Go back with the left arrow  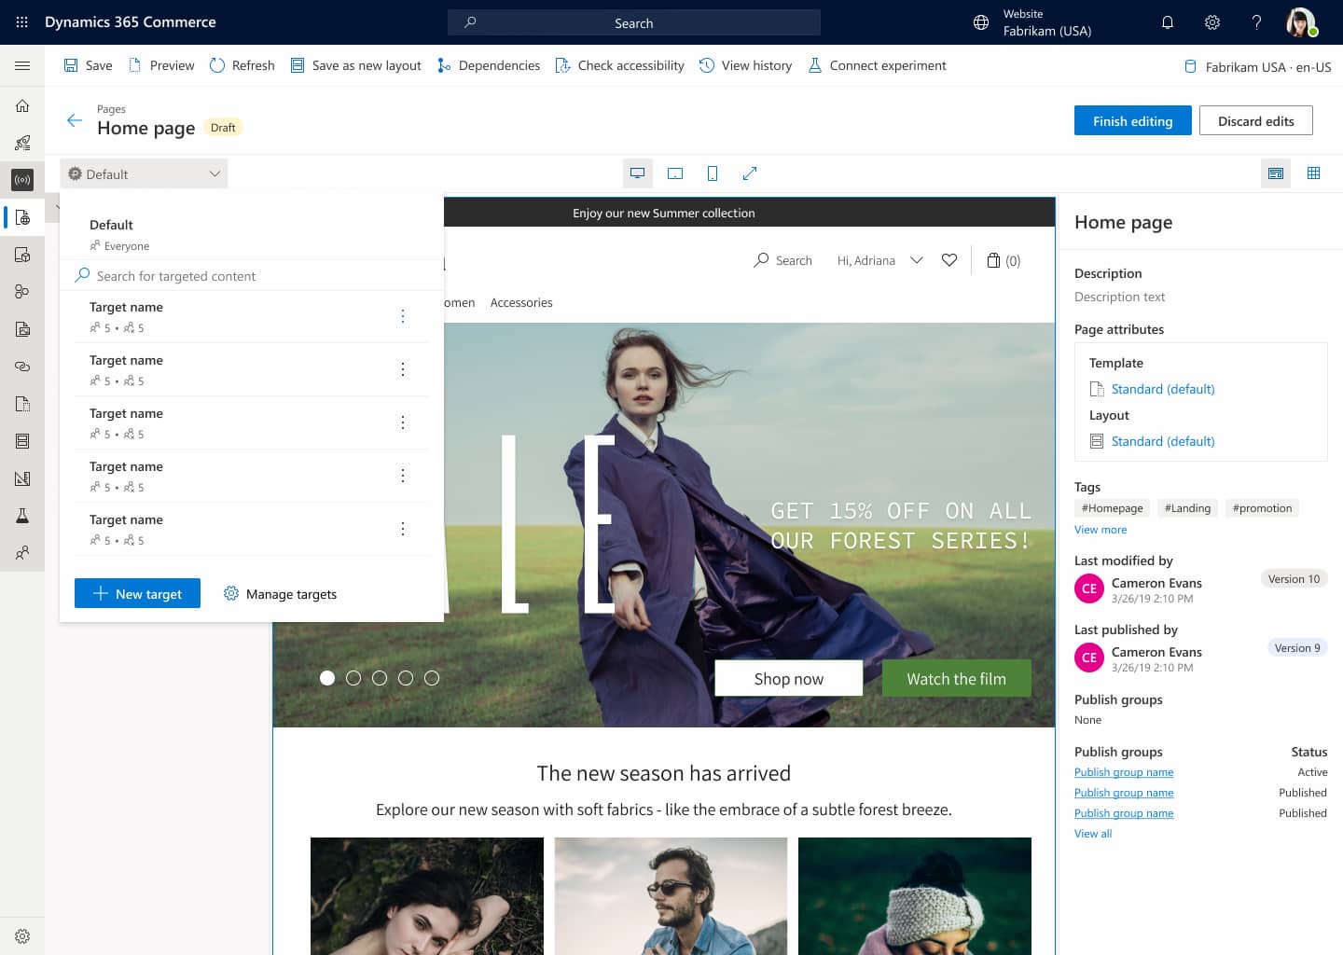[x=75, y=120]
